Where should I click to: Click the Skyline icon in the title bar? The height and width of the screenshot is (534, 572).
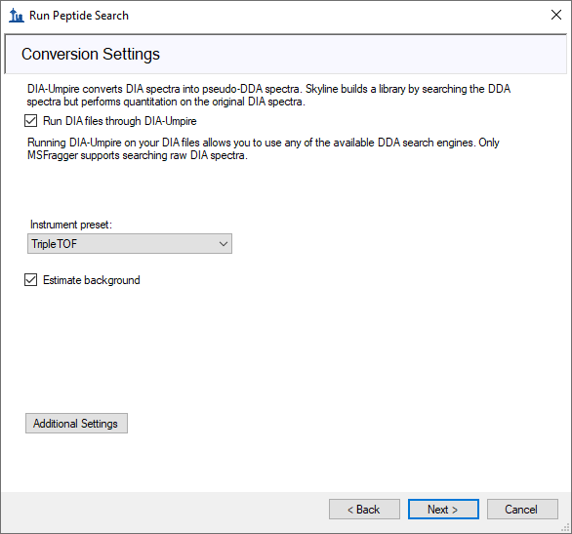(x=16, y=16)
